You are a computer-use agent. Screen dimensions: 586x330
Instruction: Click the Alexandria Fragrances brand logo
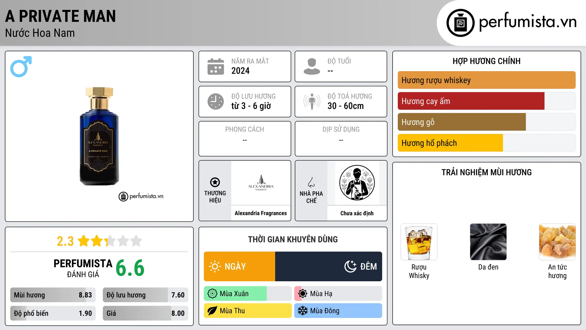261,183
